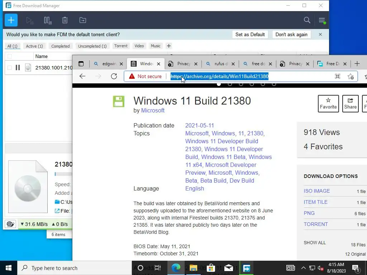The height and width of the screenshot is (275, 367).
Task: Set FDM as default torrent client
Action: point(250,35)
